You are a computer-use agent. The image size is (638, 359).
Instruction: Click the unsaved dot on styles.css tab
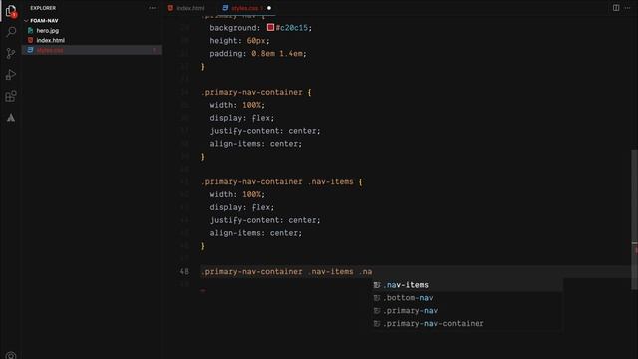coord(269,8)
